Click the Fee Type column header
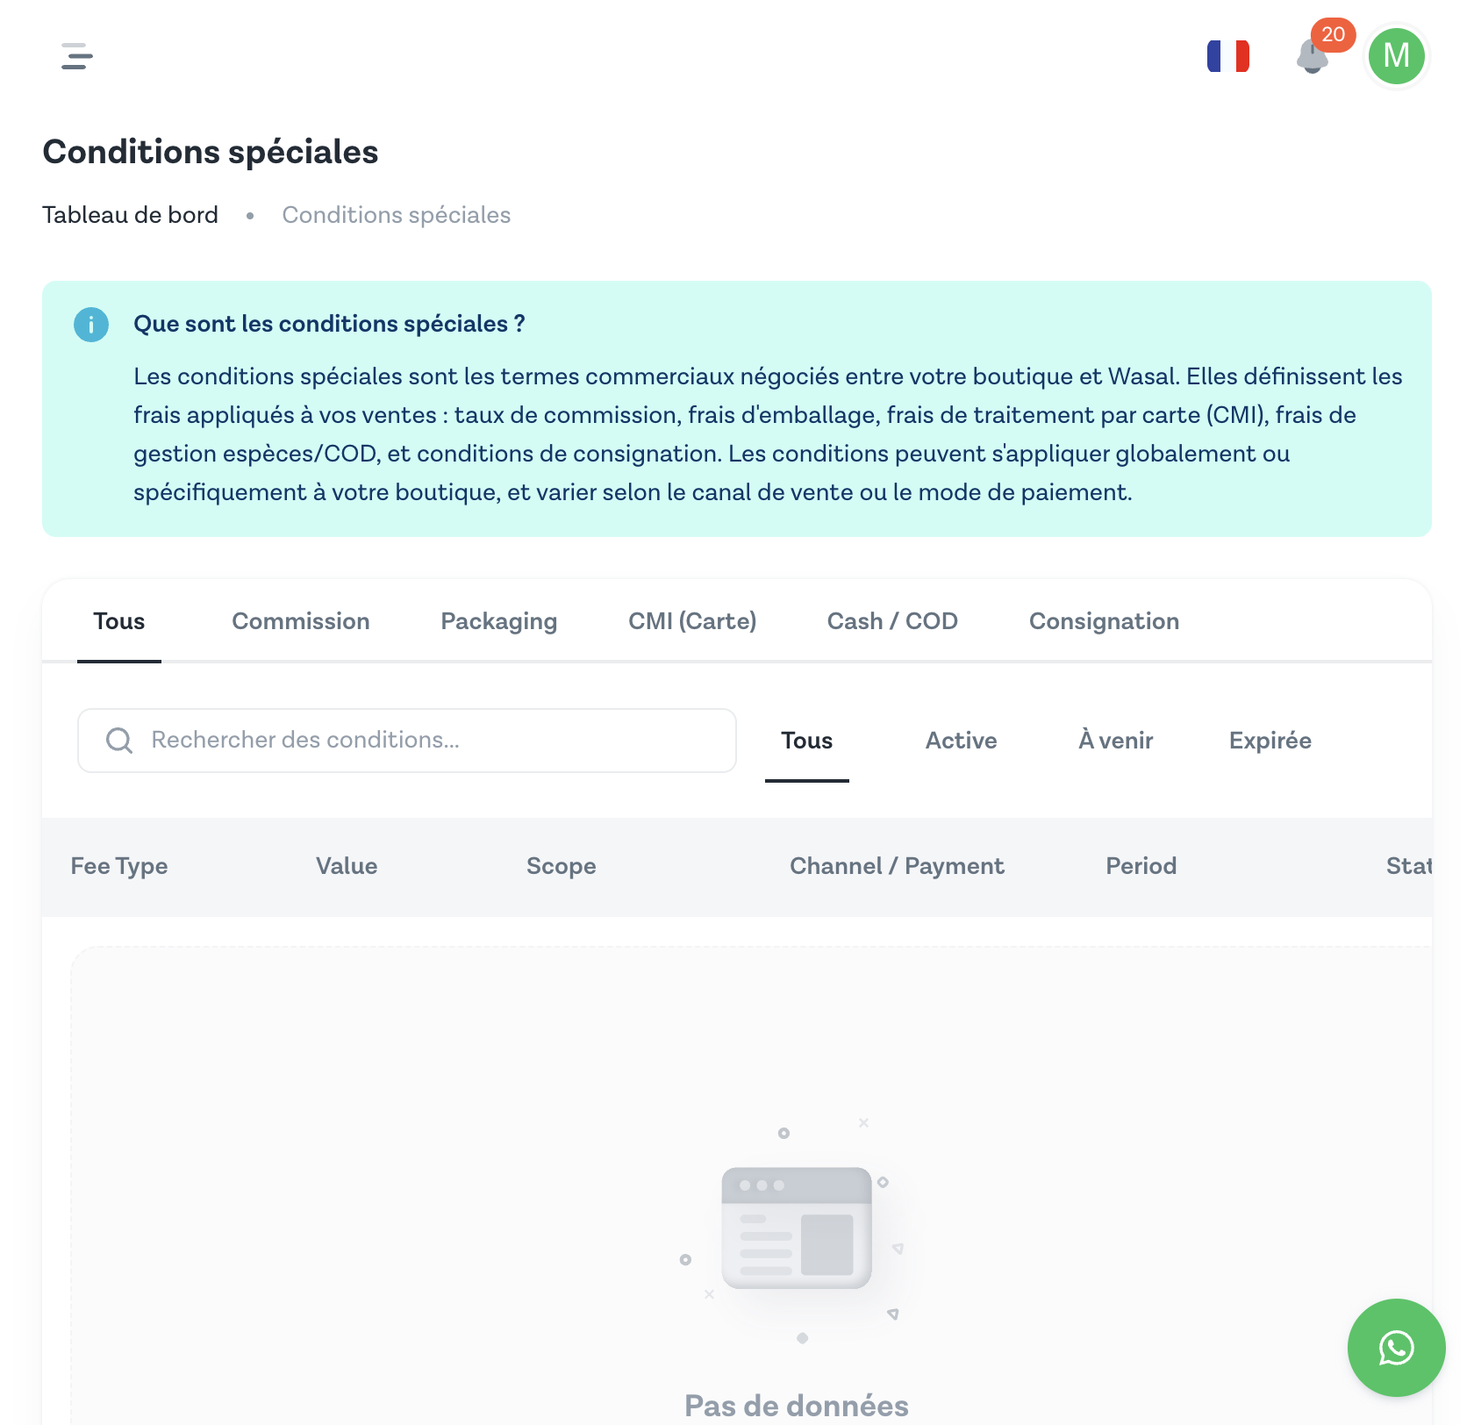 [x=119, y=866]
